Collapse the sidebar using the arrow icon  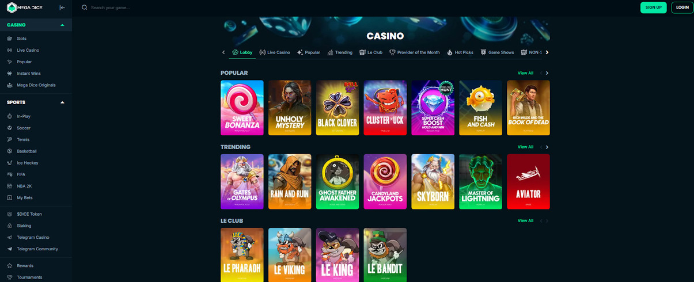click(62, 7)
